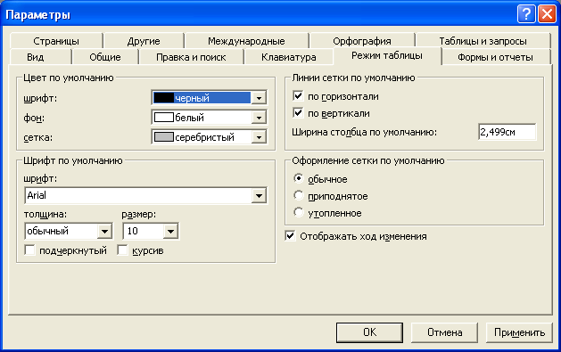561x352 pixels.
Task: Enable the подчеркнутый checkbox
Action: [29, 250]
